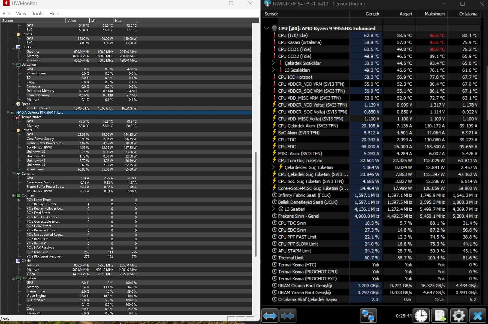Image resolution: width=488 pixels, height=324 pixels.
Task: Click the graph icon beside Currents
Action: point(18,174)
